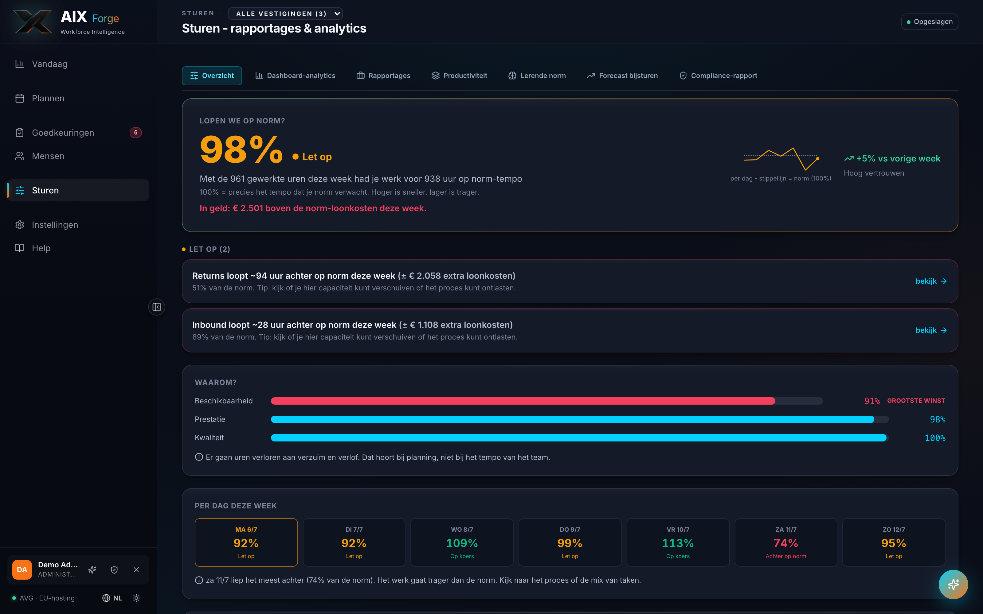This screenshot has width=983, height=614.
Task: Switch to the Lerende norm tab
Action: [x=537, y=76]
